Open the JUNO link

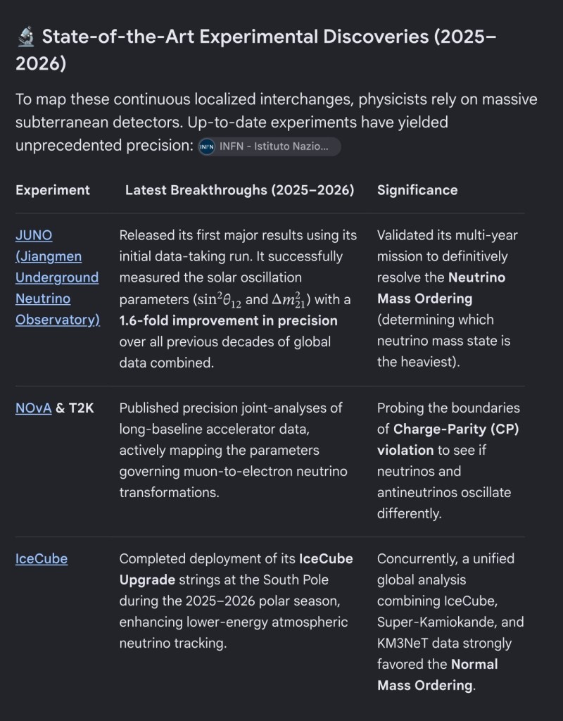58,277
